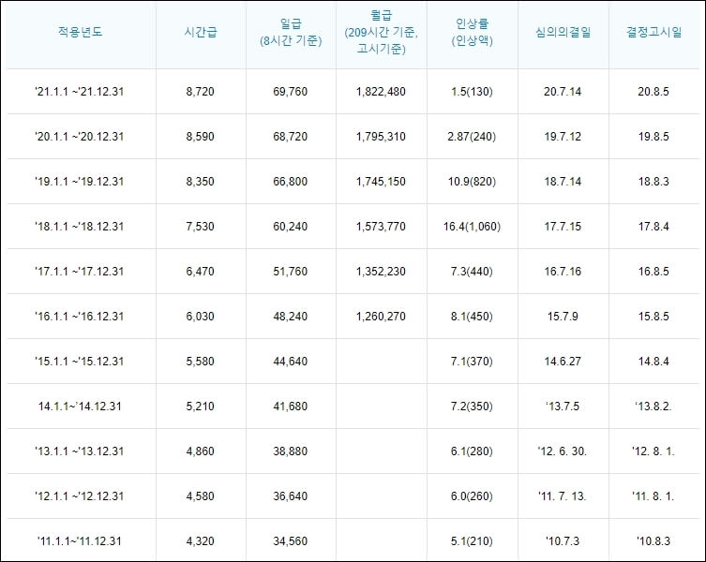Select hourly wage value 4,860

(201, 451)
